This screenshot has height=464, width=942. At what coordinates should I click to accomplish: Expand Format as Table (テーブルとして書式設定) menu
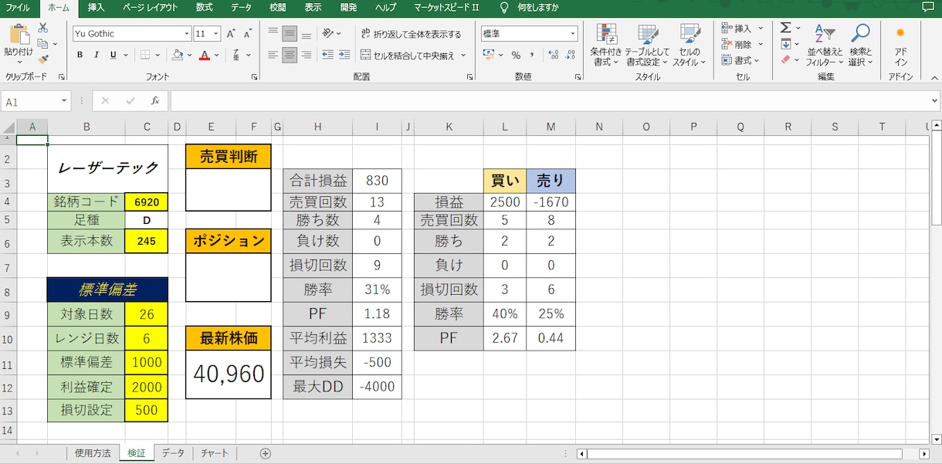pos(648,45)
